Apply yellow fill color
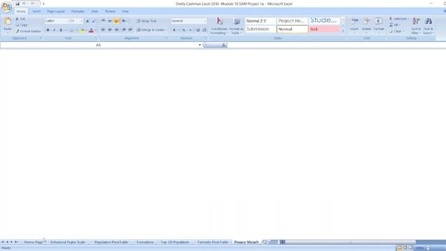This screenshot has width=446, height=251. tap(82, 30)
